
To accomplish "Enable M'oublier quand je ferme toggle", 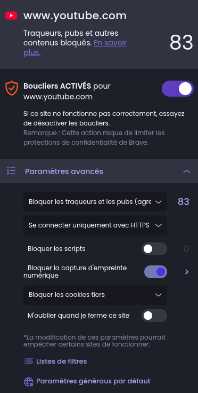I will click(x=154, y=316).
